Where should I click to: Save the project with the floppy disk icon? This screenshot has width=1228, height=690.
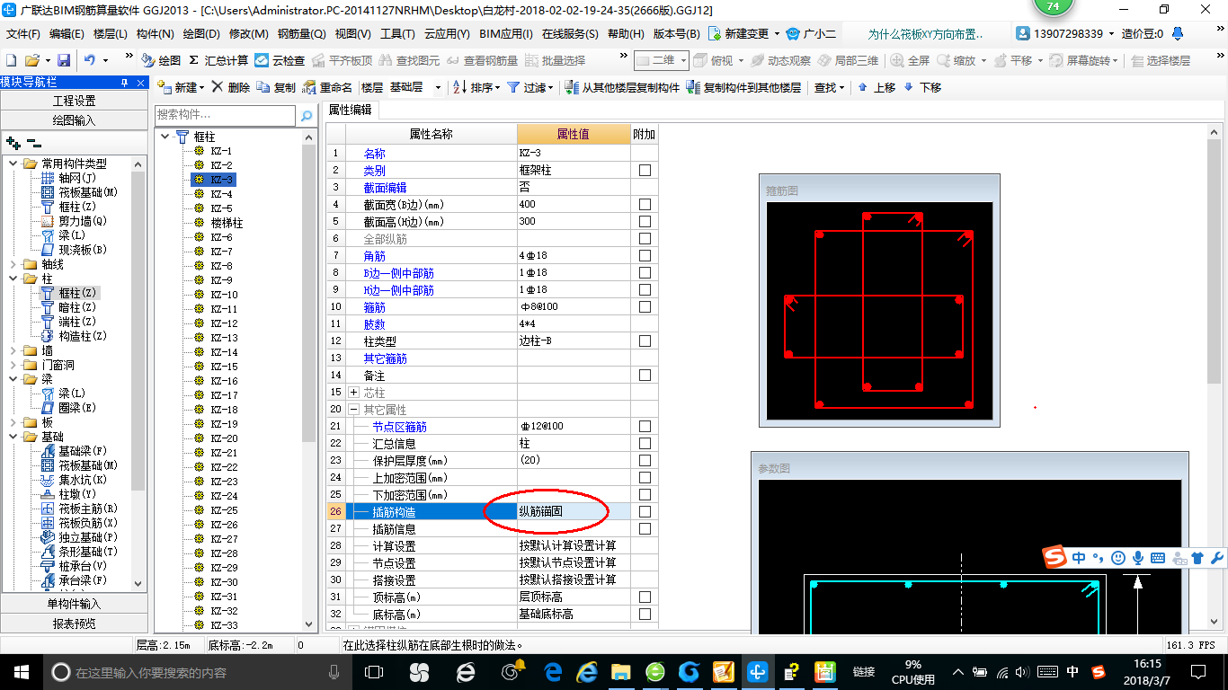pyautogui.click(x=64, y=60)
